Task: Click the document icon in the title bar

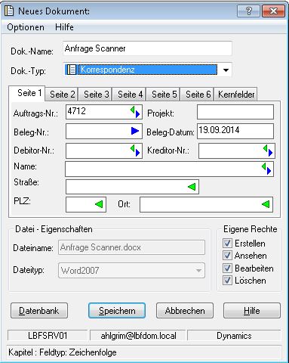Action: (x=9, y=11)
